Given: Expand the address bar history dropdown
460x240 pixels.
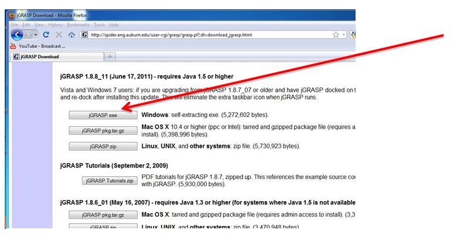Looking at the screenshot, I should (x=343, y=35).
